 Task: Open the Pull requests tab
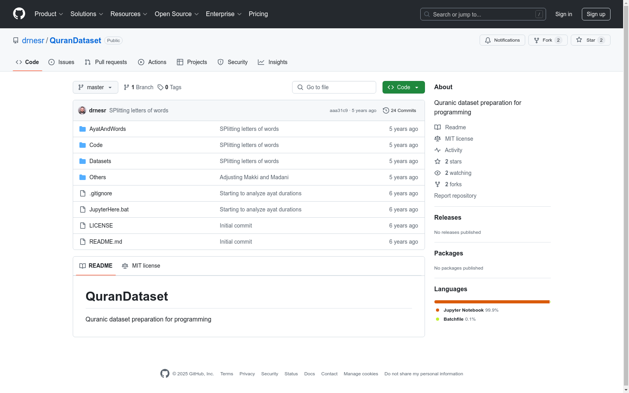click(106, 62)
